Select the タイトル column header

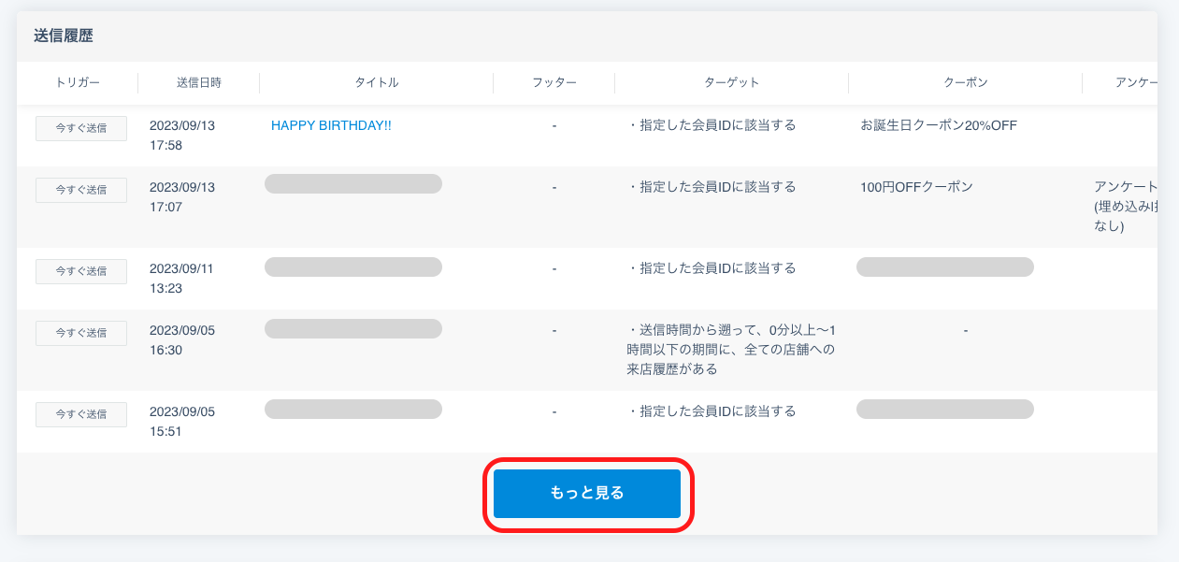pos(377,82)
